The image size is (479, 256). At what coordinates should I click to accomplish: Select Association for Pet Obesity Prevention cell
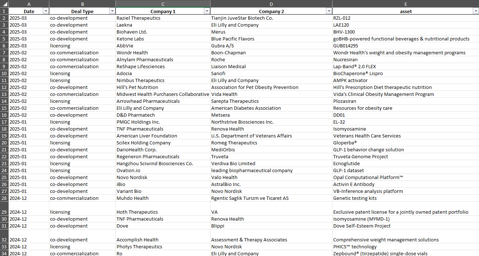[271, 88]
